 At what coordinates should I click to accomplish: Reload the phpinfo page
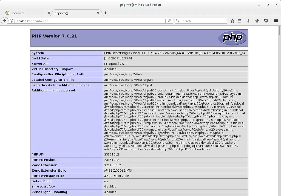click(x=169, y=21)
